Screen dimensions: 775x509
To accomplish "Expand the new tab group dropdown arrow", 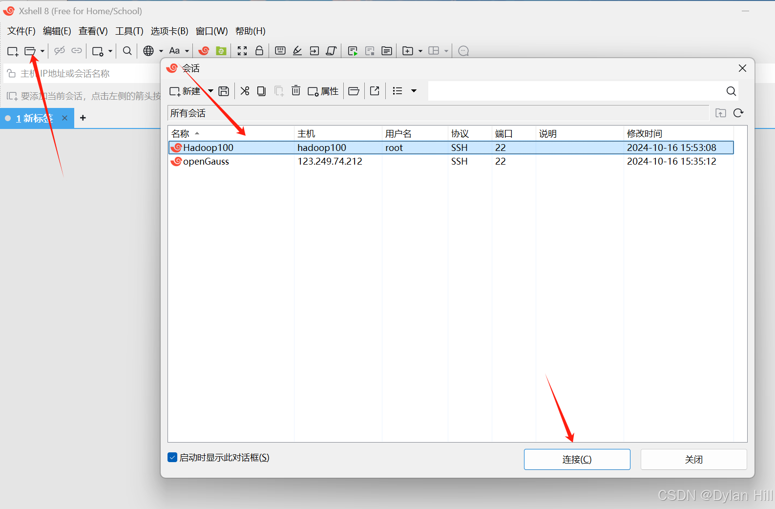I will tap(420, 51).
